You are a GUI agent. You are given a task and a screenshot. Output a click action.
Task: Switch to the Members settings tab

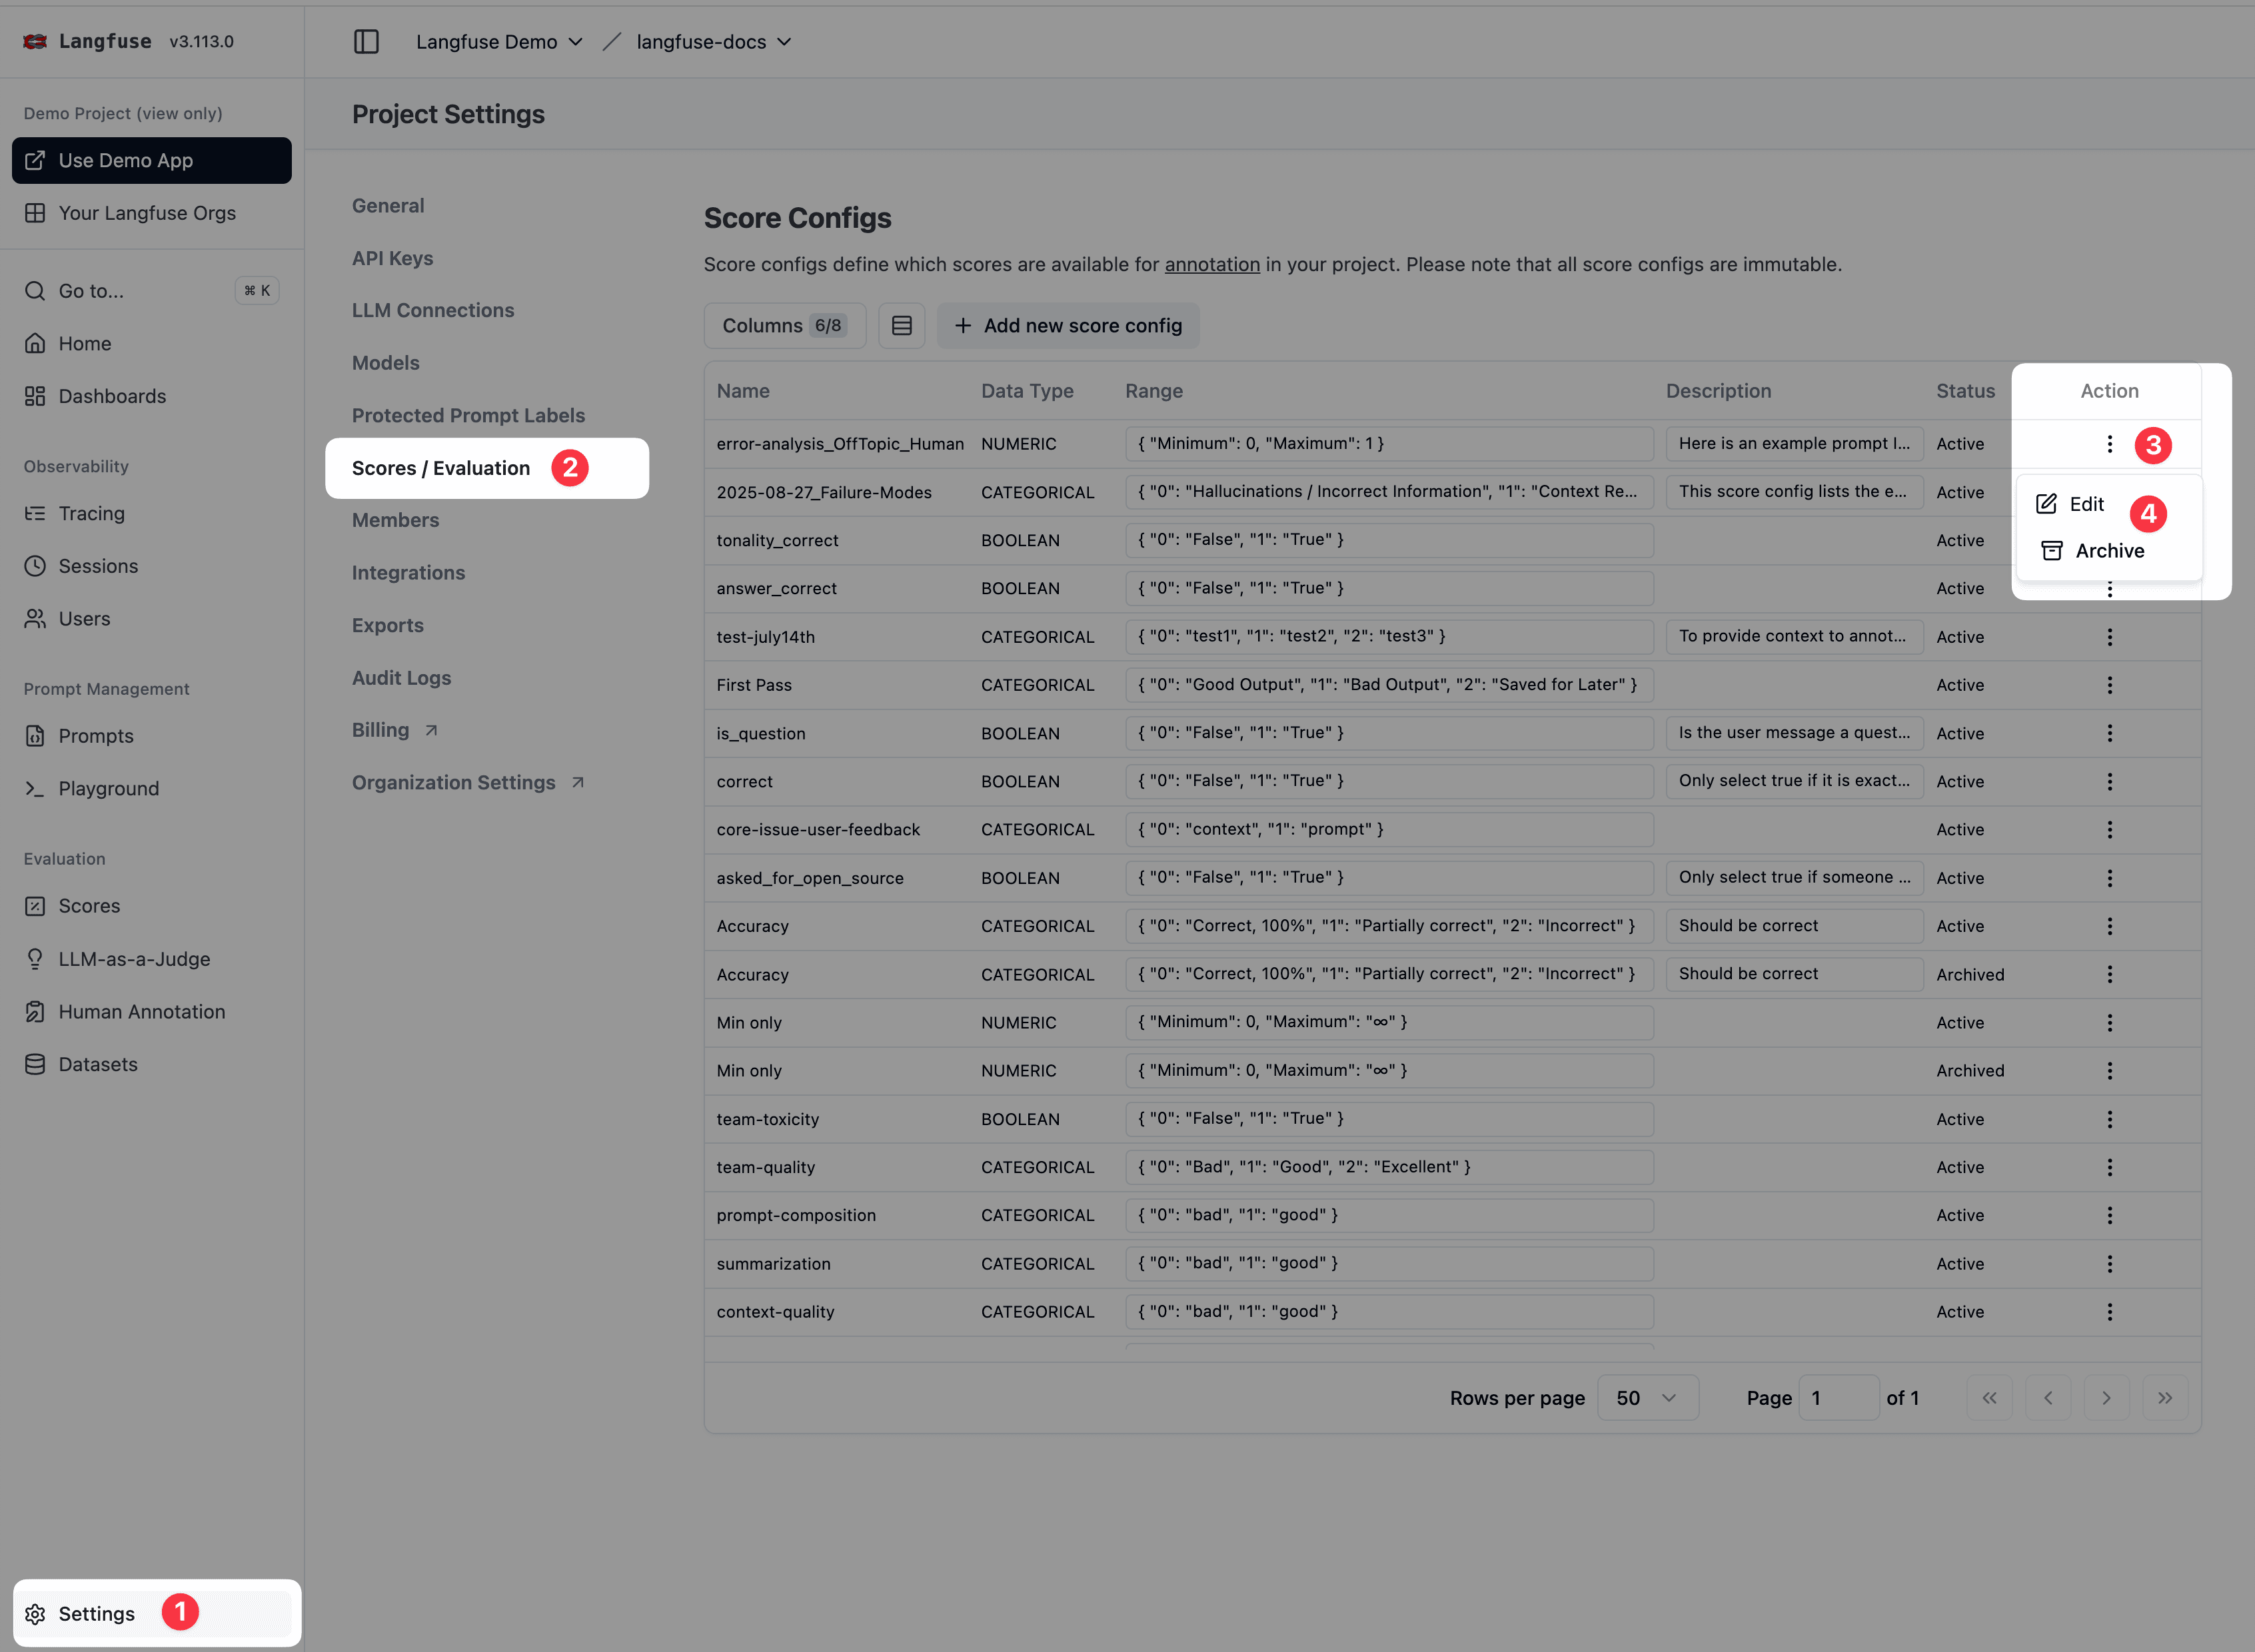[395, 519]
